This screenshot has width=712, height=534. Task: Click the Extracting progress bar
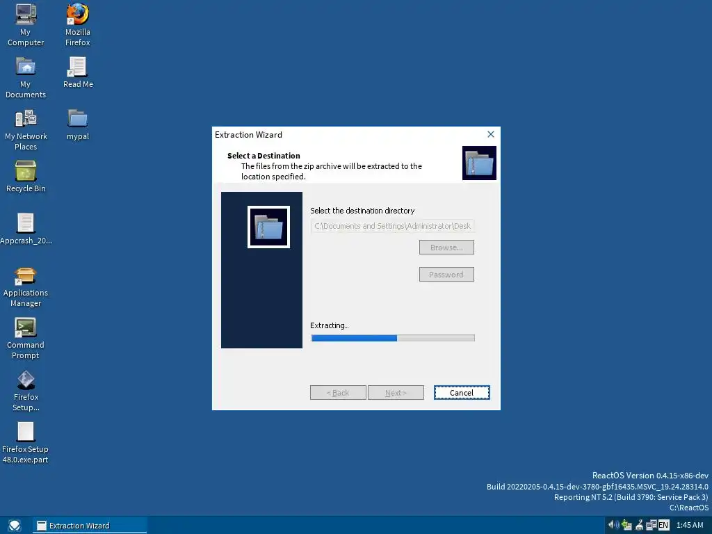393,338
